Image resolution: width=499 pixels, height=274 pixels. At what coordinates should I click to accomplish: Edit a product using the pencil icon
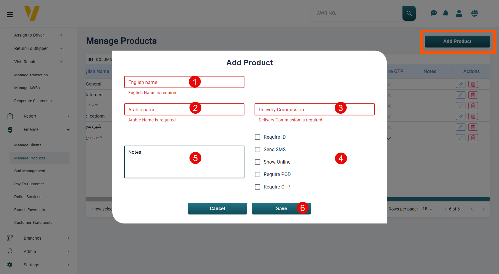coord(461,84)
